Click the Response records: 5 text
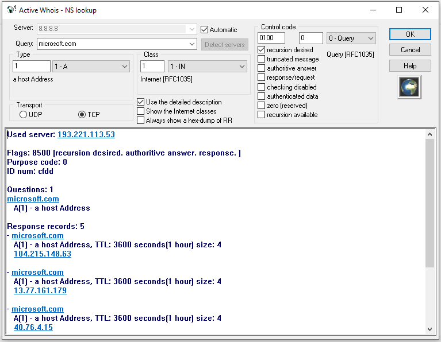Image resolution: width=441 pixels, height=342 pixels. 45,226
